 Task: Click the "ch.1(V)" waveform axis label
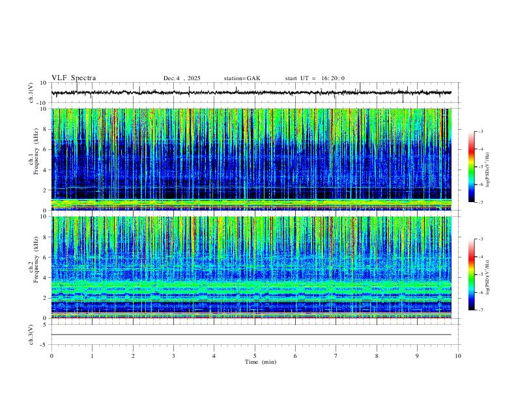[x=31, y=93]
